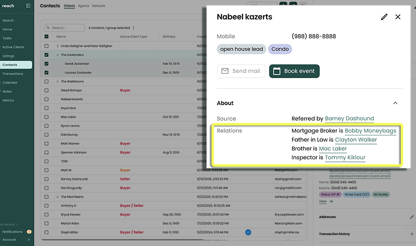Collapse The Zoolanders group row
Viewport: 416px width, 246px height.
(x=58, y=55)
